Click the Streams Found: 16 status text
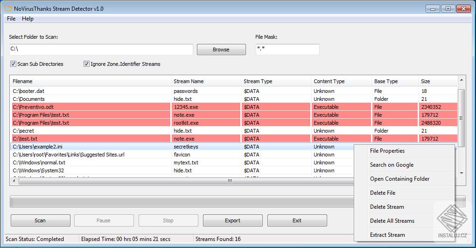This screenshot has height=248, width=476. coord(218,239)
